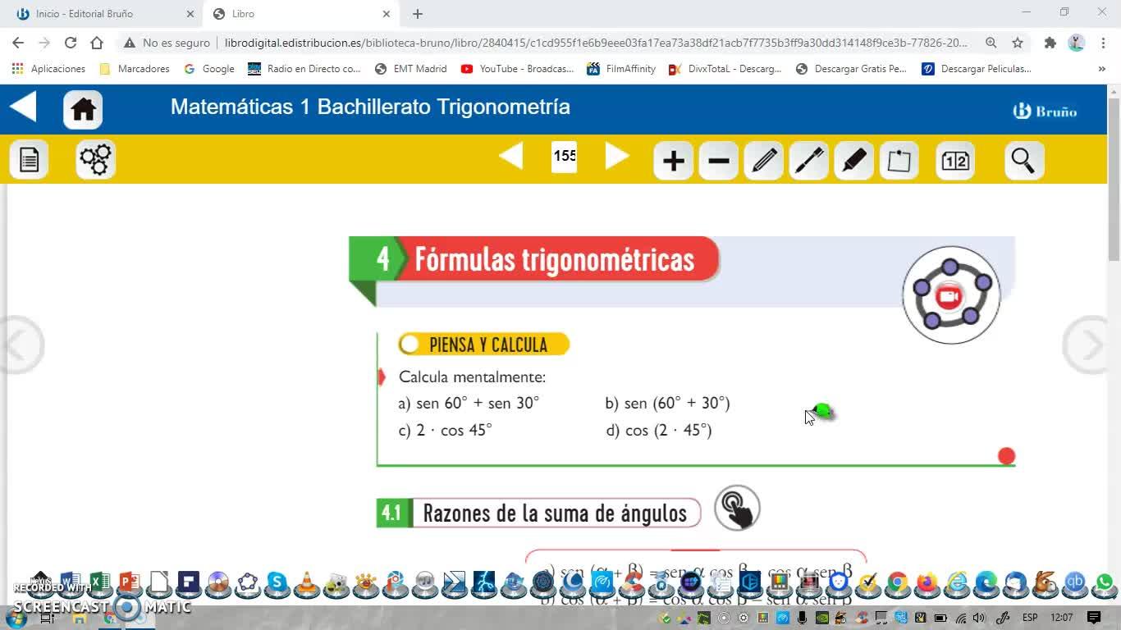Close the Libro tab

(387, 14)
